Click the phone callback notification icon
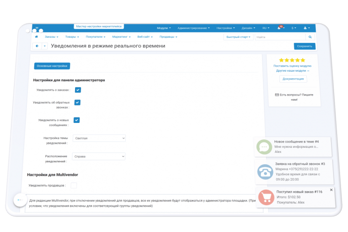This screenshot has height=232, width=348. tap(265, 172)
